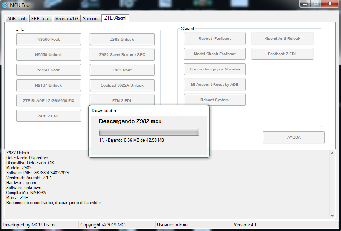
Task: Open Xiaomi Codigo por Modelos
Action: tap(215, 69)
